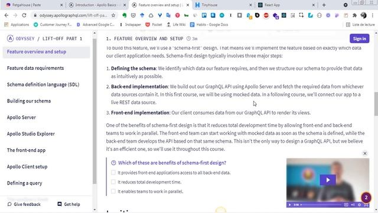Mute the video player volume

pos(353,205)
